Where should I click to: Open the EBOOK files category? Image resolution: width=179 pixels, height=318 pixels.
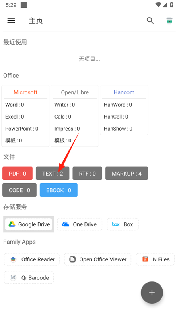[58, 190]
